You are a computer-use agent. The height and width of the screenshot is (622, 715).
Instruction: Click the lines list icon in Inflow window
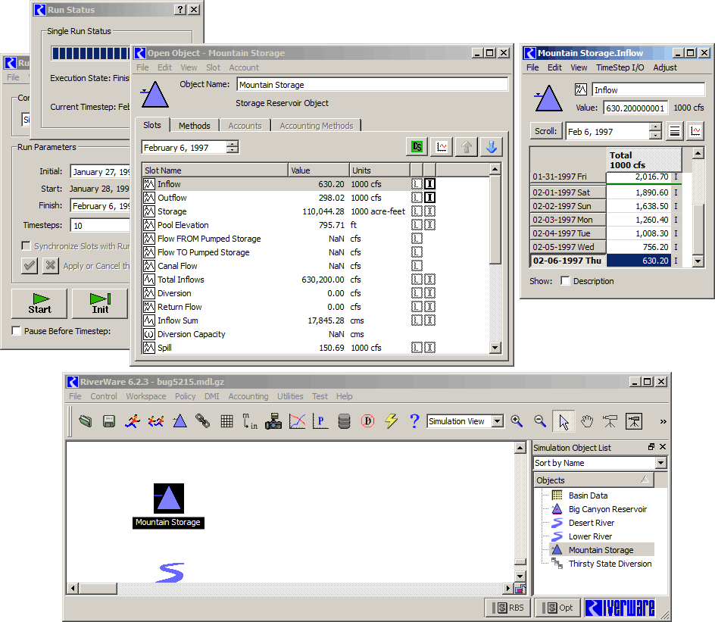pos(675,131)
